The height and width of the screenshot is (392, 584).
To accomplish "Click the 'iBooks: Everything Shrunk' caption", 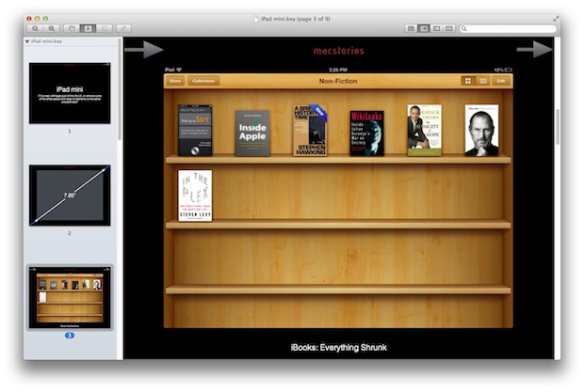I will tap(338, 348).
